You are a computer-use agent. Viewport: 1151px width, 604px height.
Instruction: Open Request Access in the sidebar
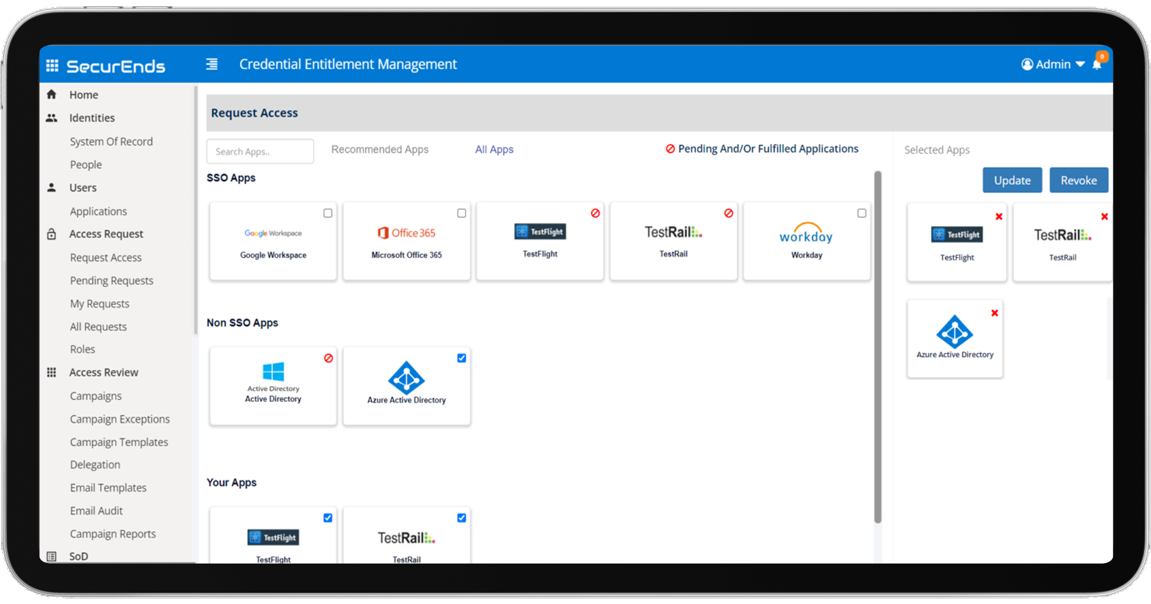pyautogui.click(x=106, y=258)
